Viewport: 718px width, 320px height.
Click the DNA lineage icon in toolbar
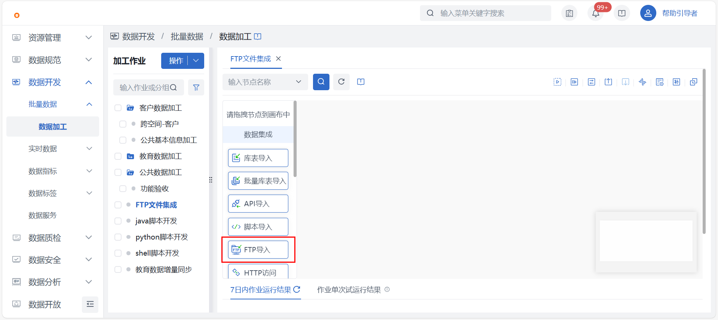(x=642, y=82)
